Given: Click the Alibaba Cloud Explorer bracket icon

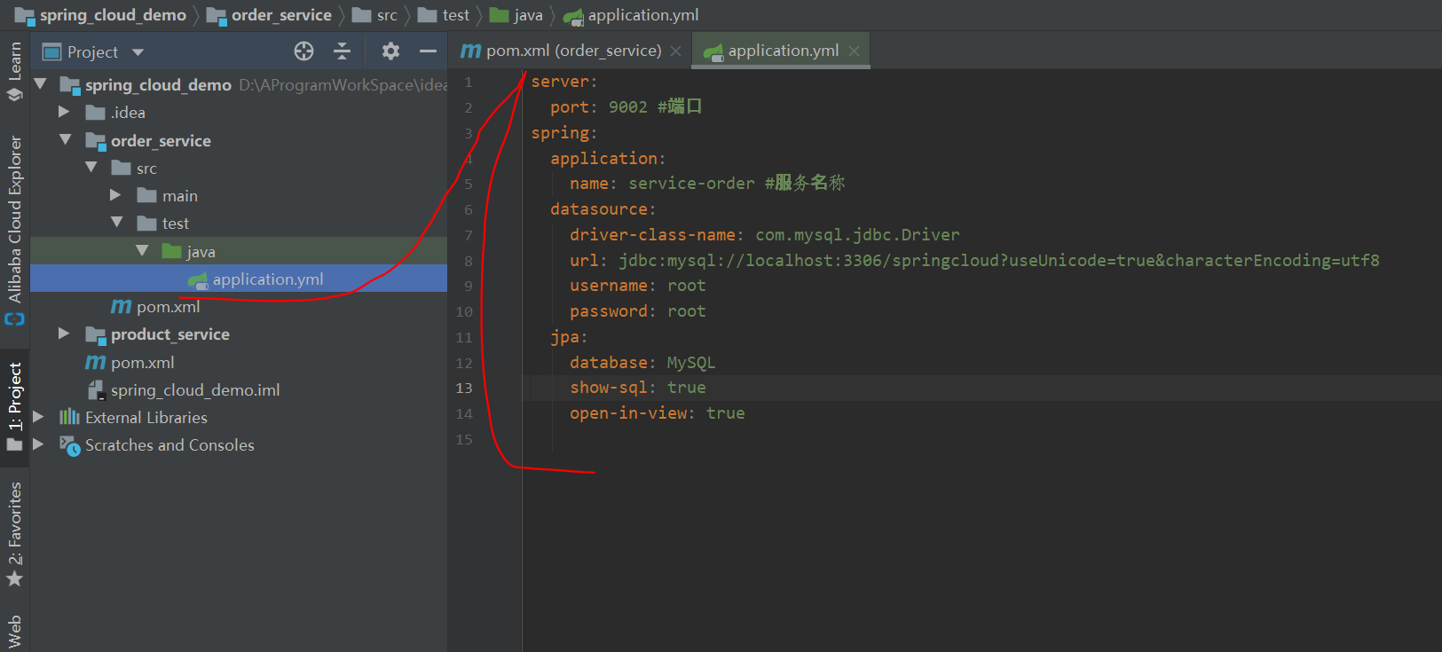Looking at the screenshot, I should point(14,318).
